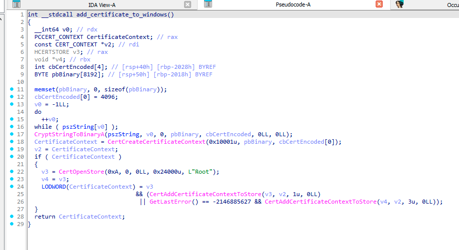Click line number 10 in the gutter
The image size is (459, 250).
click(20, 82)
